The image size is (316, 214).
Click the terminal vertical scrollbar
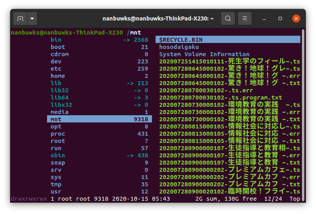pyautogui.click(x=303, y=116)
